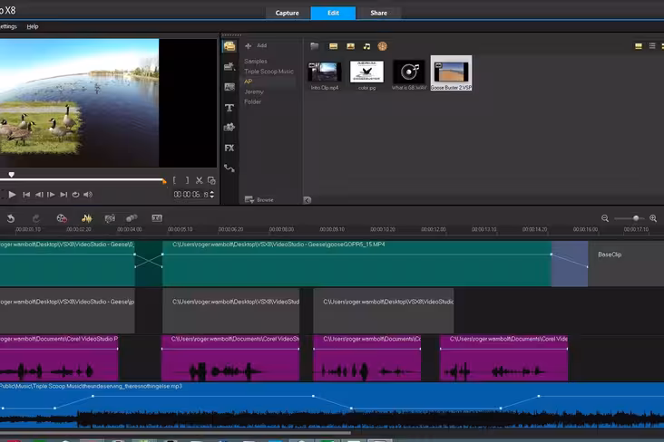Open the Path library icon
The height and width of the screenshot is (442, 664).
coord(229,168)
